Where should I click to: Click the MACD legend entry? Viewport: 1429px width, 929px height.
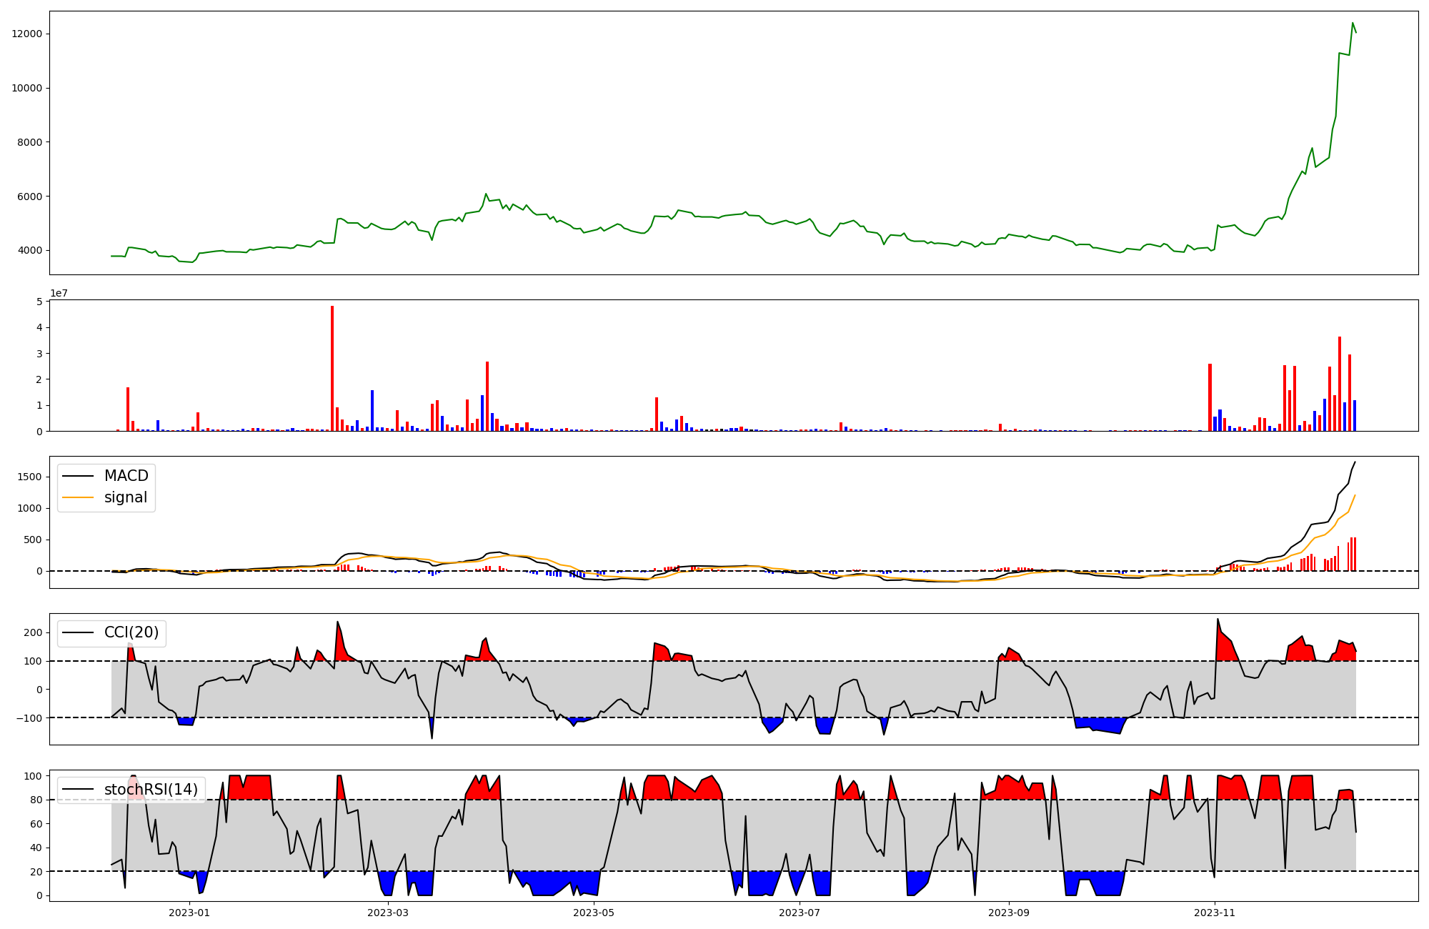(x=126, y=476)
